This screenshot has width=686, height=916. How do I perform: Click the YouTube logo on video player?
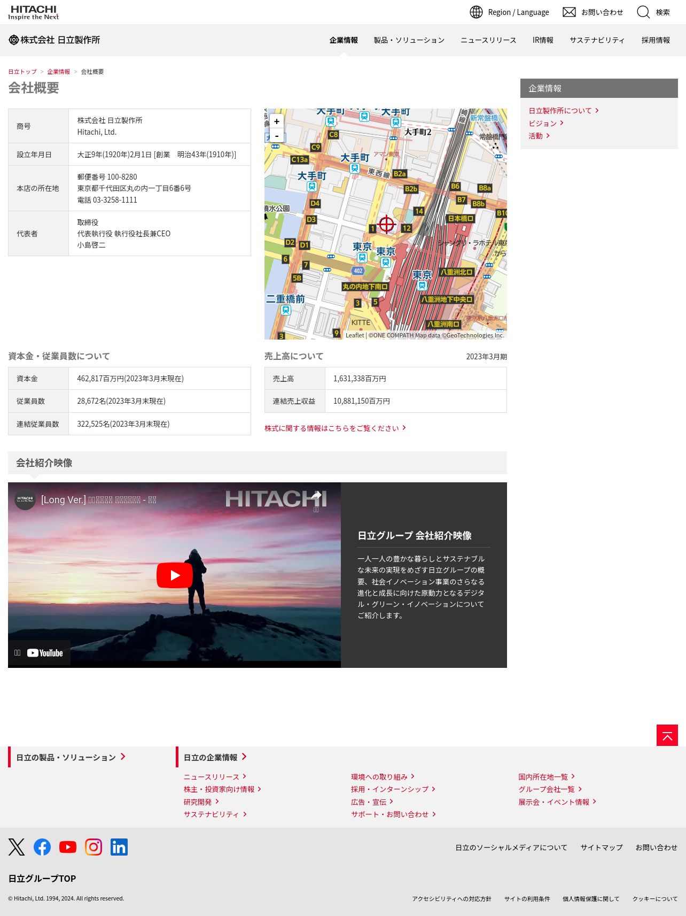tap(45, 653)
